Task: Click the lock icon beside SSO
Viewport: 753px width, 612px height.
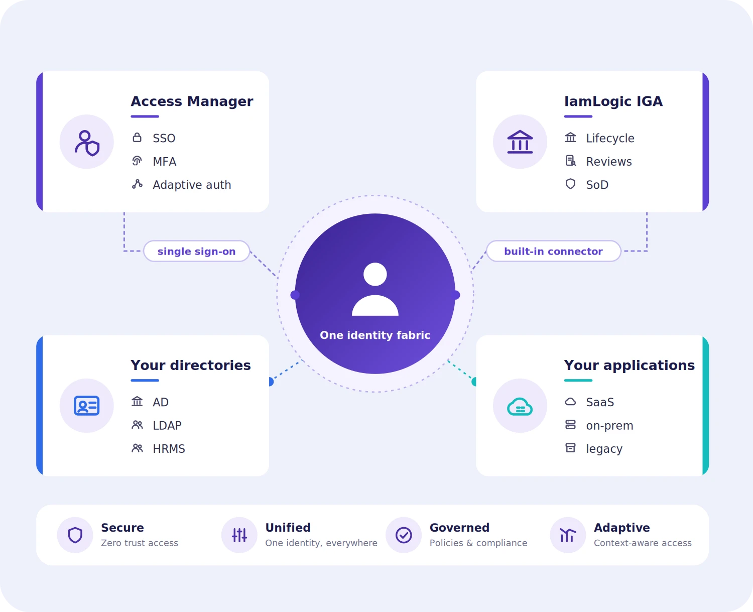Action: [x=137, y=137]
